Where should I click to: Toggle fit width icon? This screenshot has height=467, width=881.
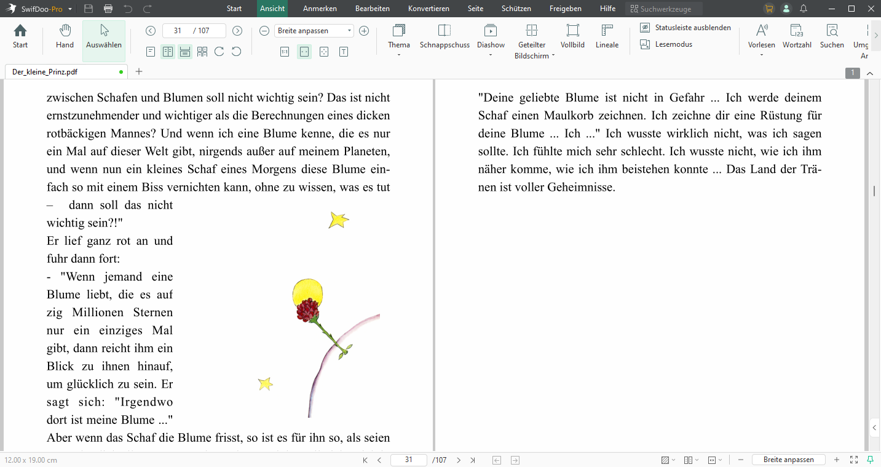coord(304,52)
